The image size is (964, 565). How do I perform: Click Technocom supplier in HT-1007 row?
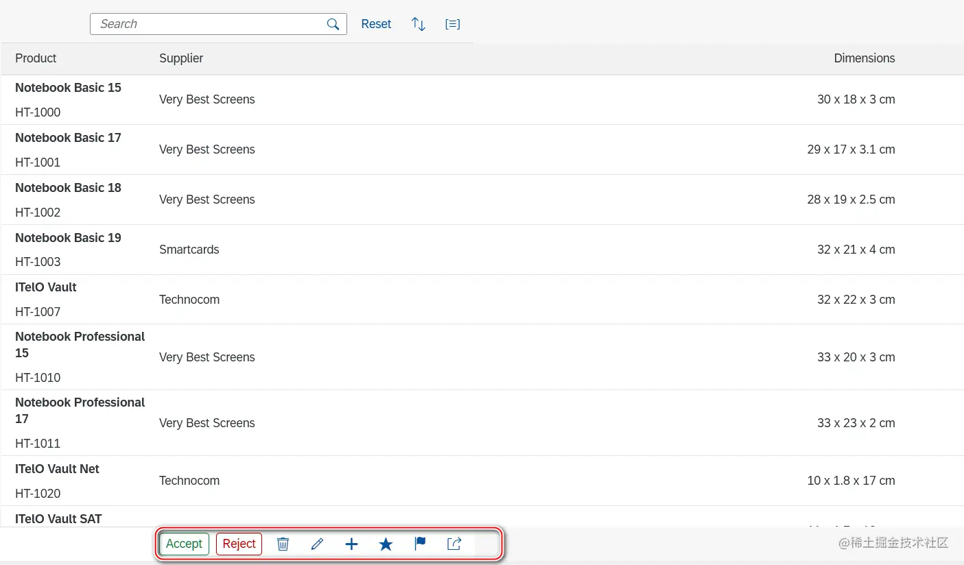189,300
